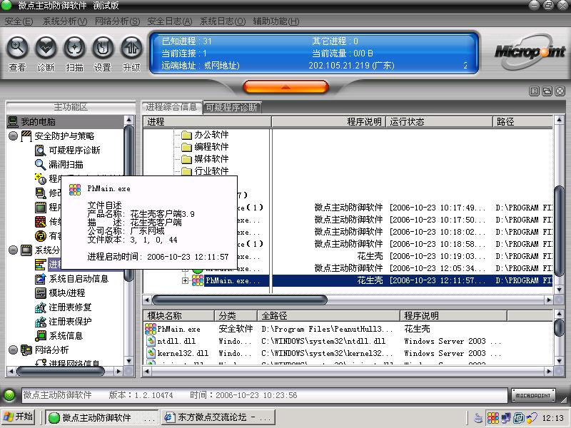This screenshot has height=428, width=571.
Task: Sort by 全路径 column header
Action: point(329,315)
